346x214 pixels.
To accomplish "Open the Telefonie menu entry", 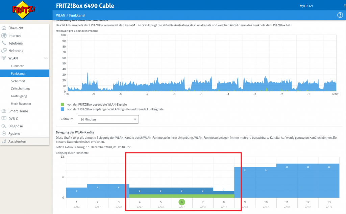I will click(x=16, y=43).
